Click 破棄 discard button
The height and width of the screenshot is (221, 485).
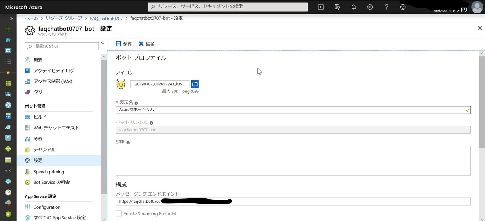click(x=147, y=44)
